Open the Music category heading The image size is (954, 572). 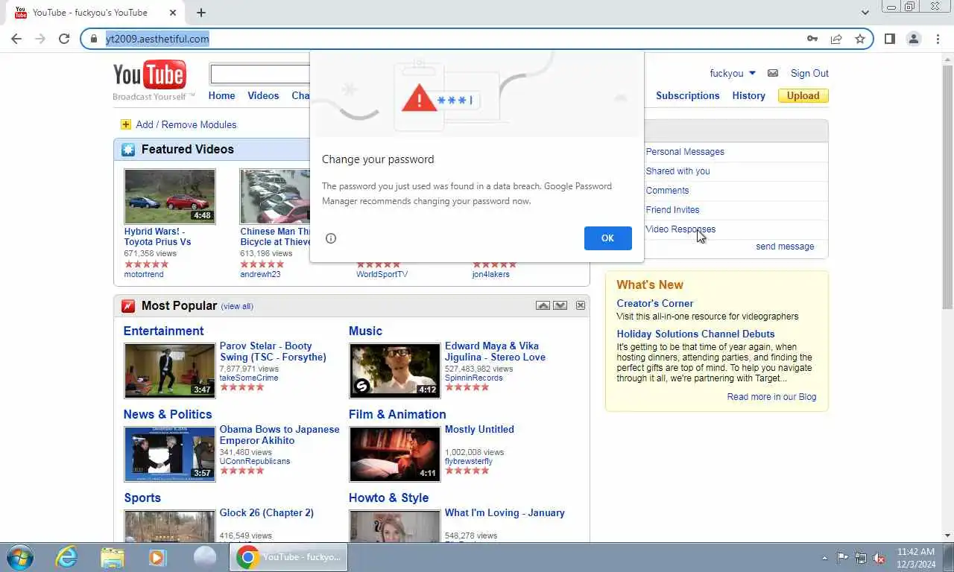coord(365,331)
